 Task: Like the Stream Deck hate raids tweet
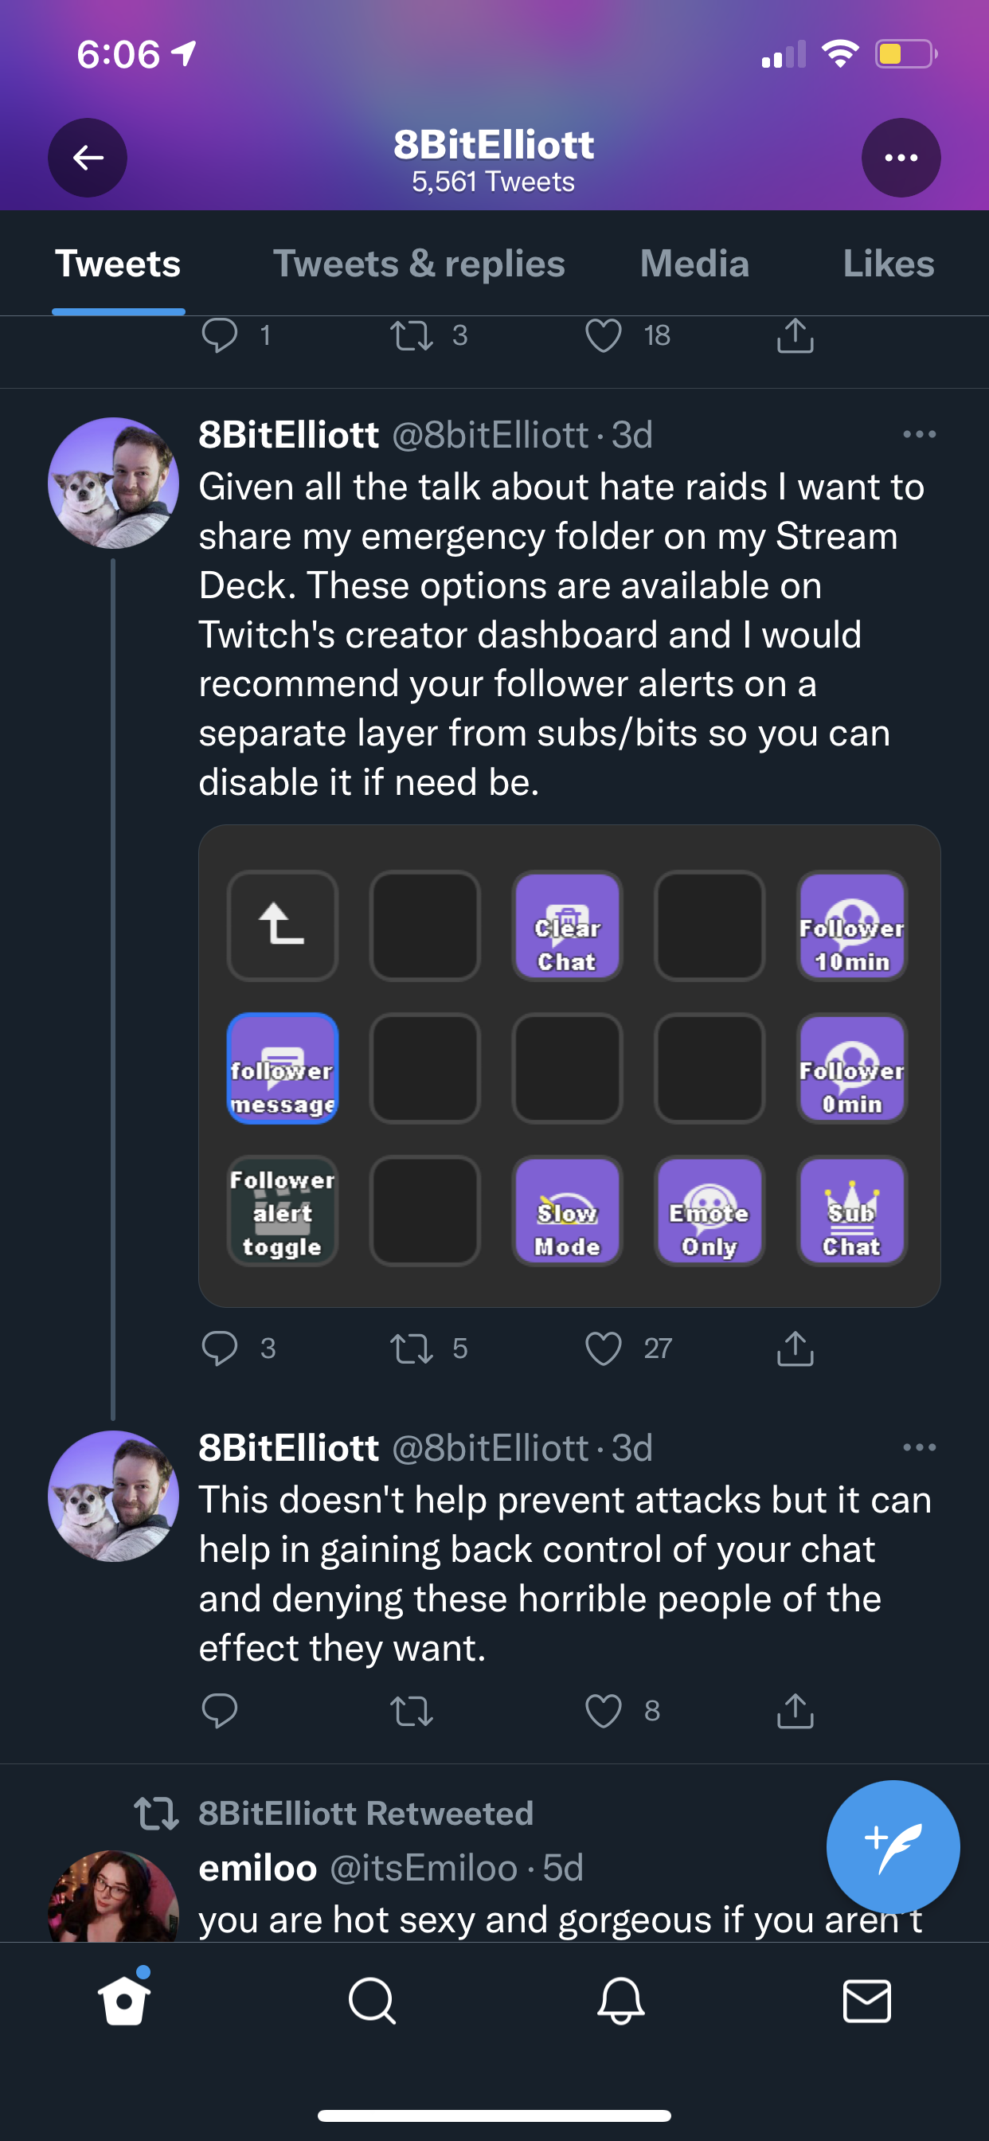[604, 1348]
